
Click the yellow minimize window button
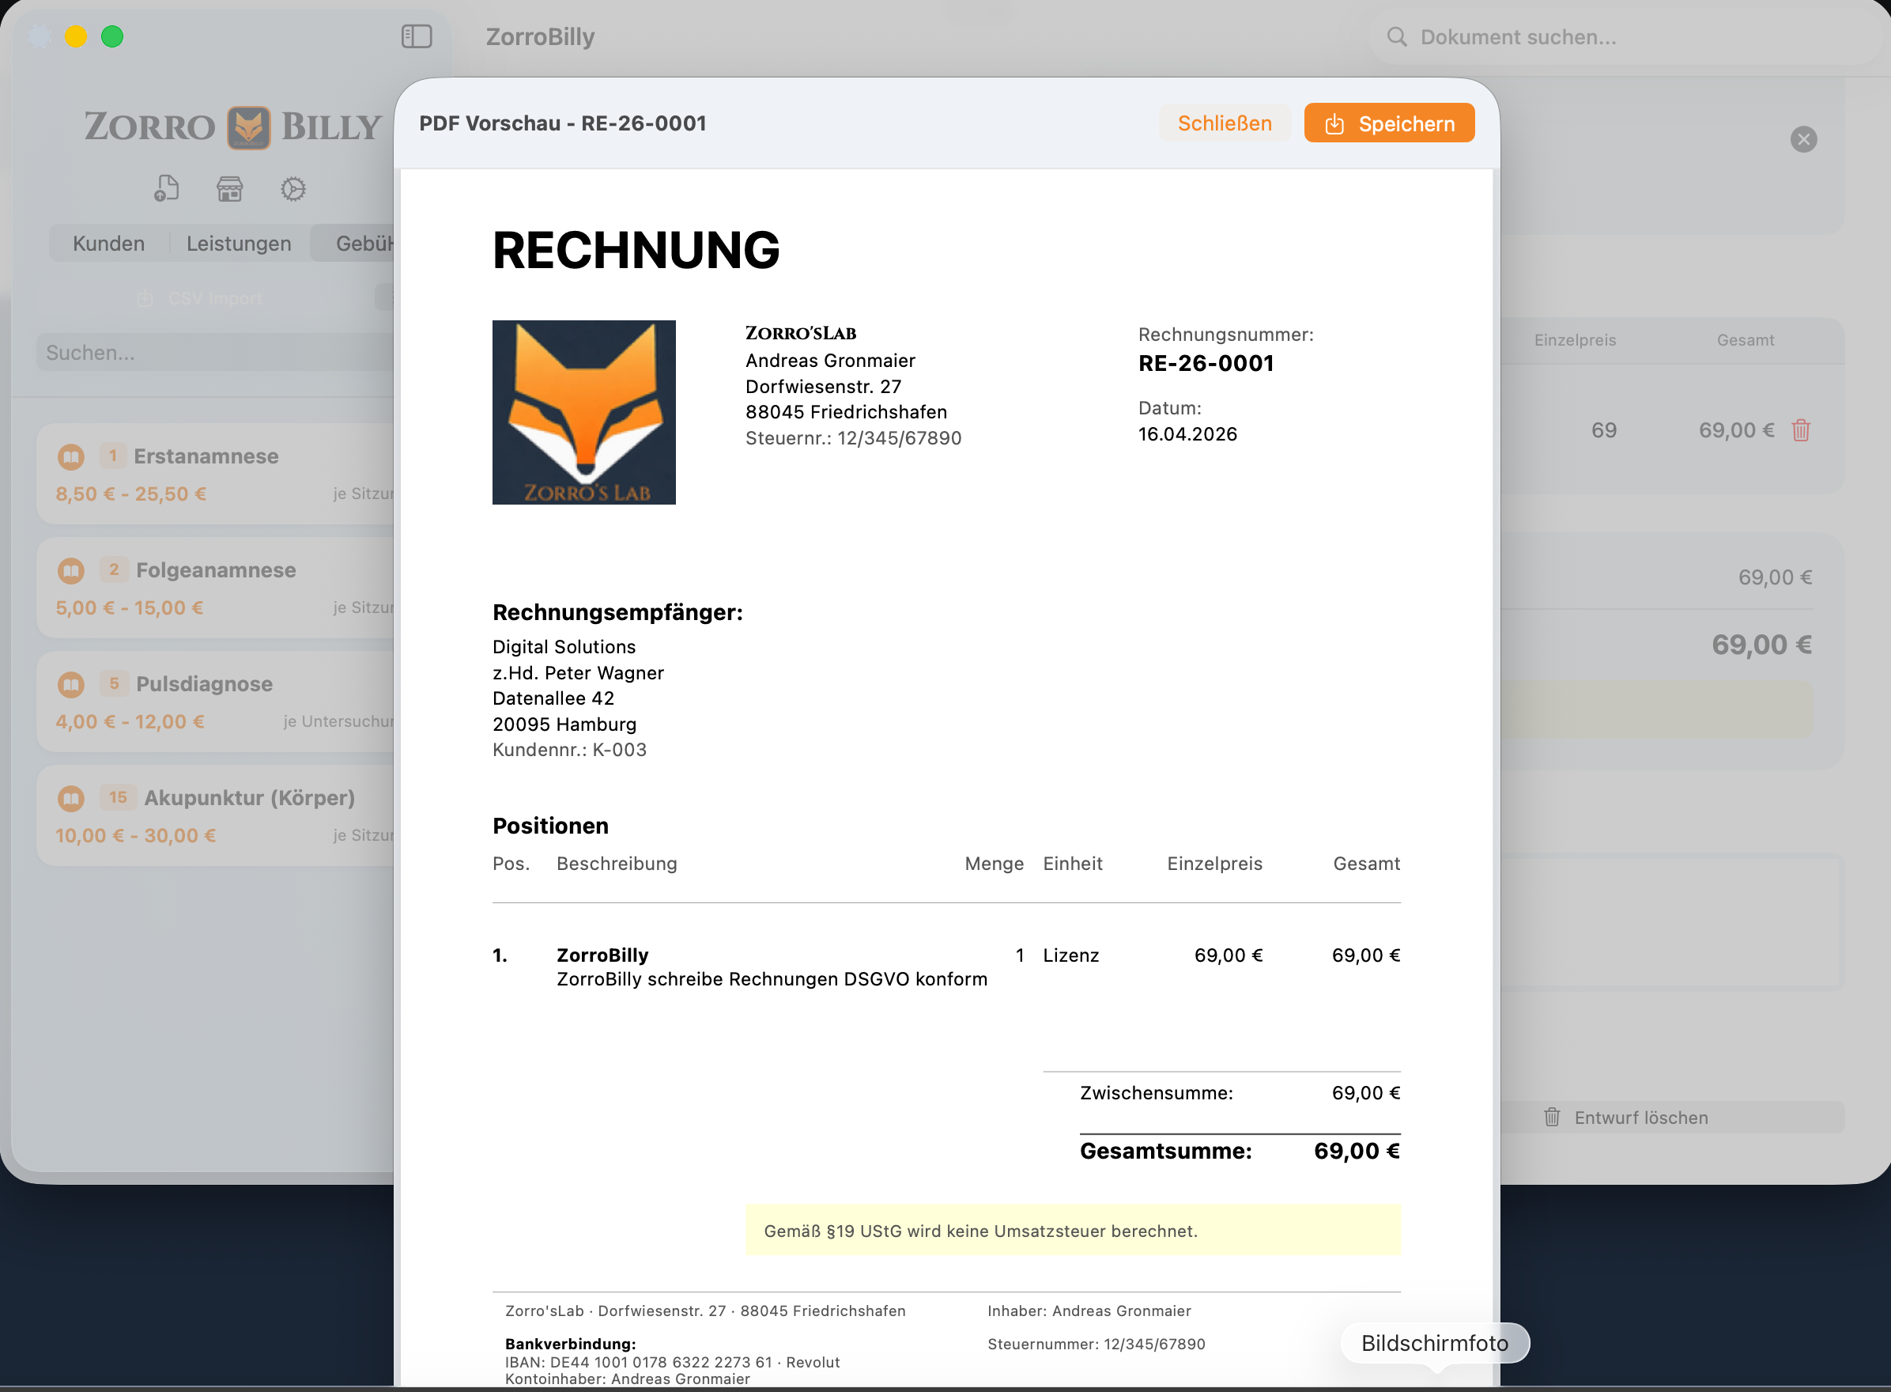76,36
